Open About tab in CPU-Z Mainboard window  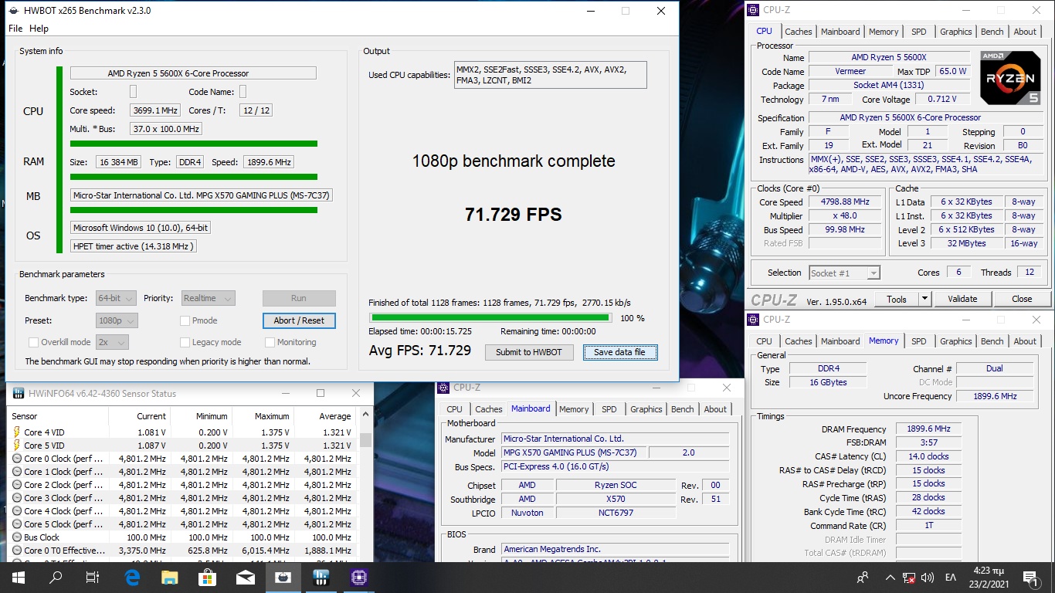(x=715, y=409)
